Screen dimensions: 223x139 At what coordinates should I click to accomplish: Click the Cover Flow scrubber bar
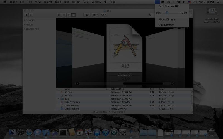tap(143, 83)
